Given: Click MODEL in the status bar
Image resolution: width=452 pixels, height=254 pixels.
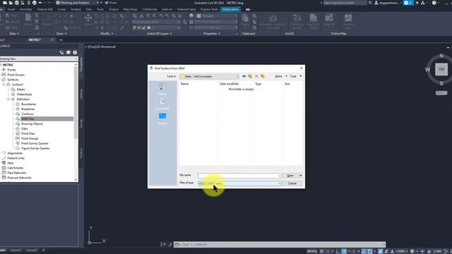Looking at the screenshot, I should (312, 251).
